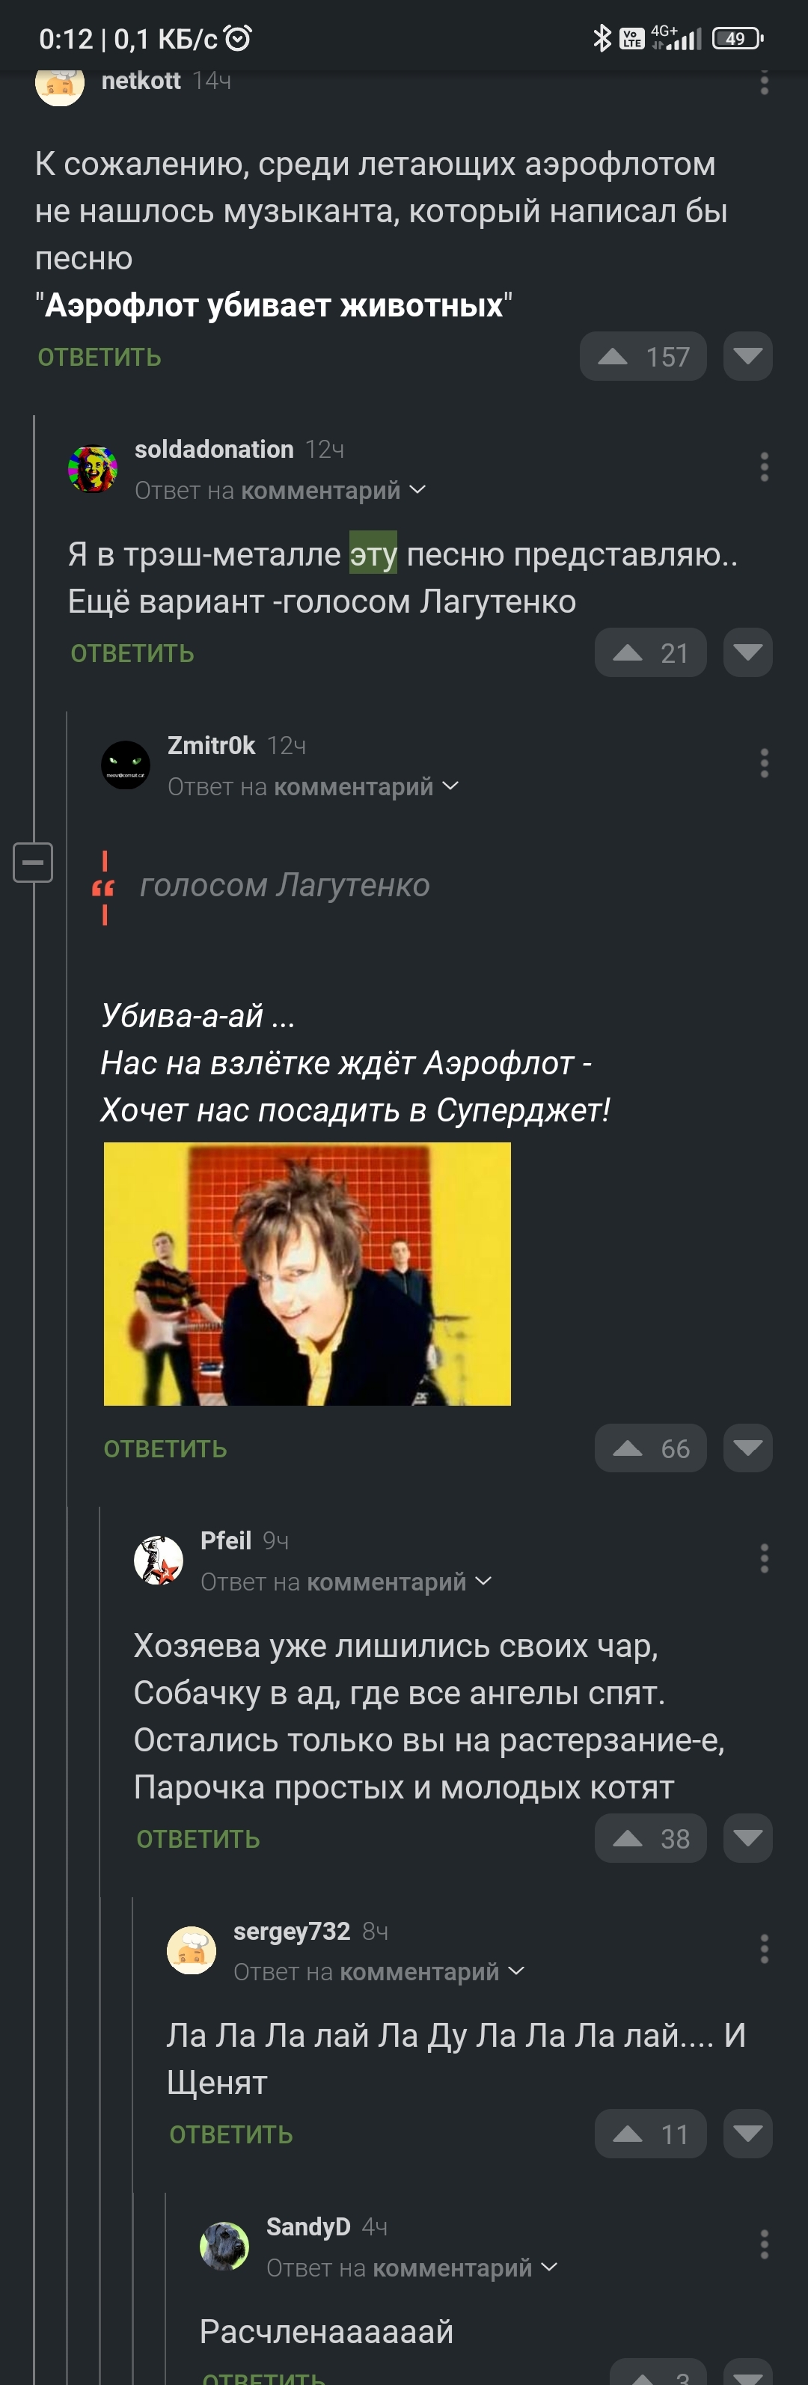Downvote Zmitr0k's comment with 66 votes
This screenshot has height=2385, width=808.
[x=748, y=1448]
